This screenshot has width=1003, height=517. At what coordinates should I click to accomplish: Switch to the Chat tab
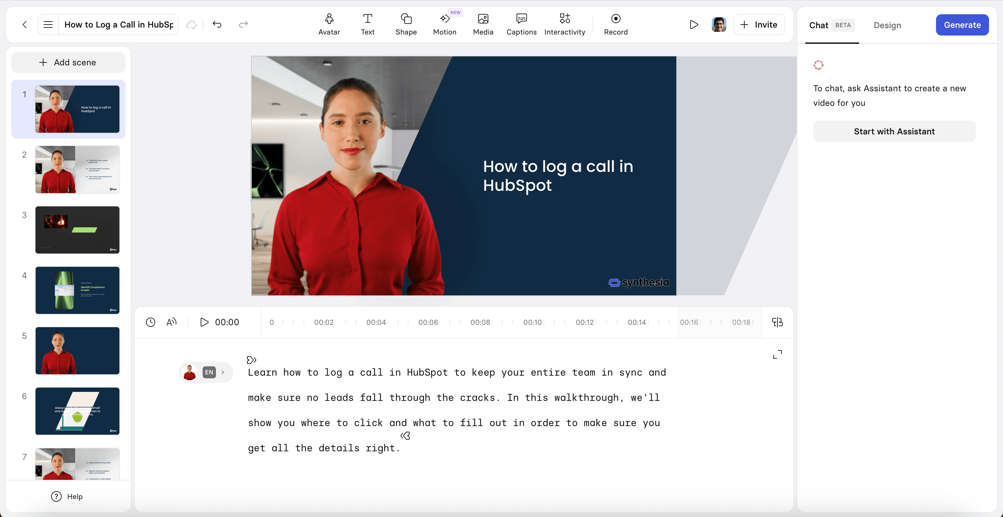(832, 25)
